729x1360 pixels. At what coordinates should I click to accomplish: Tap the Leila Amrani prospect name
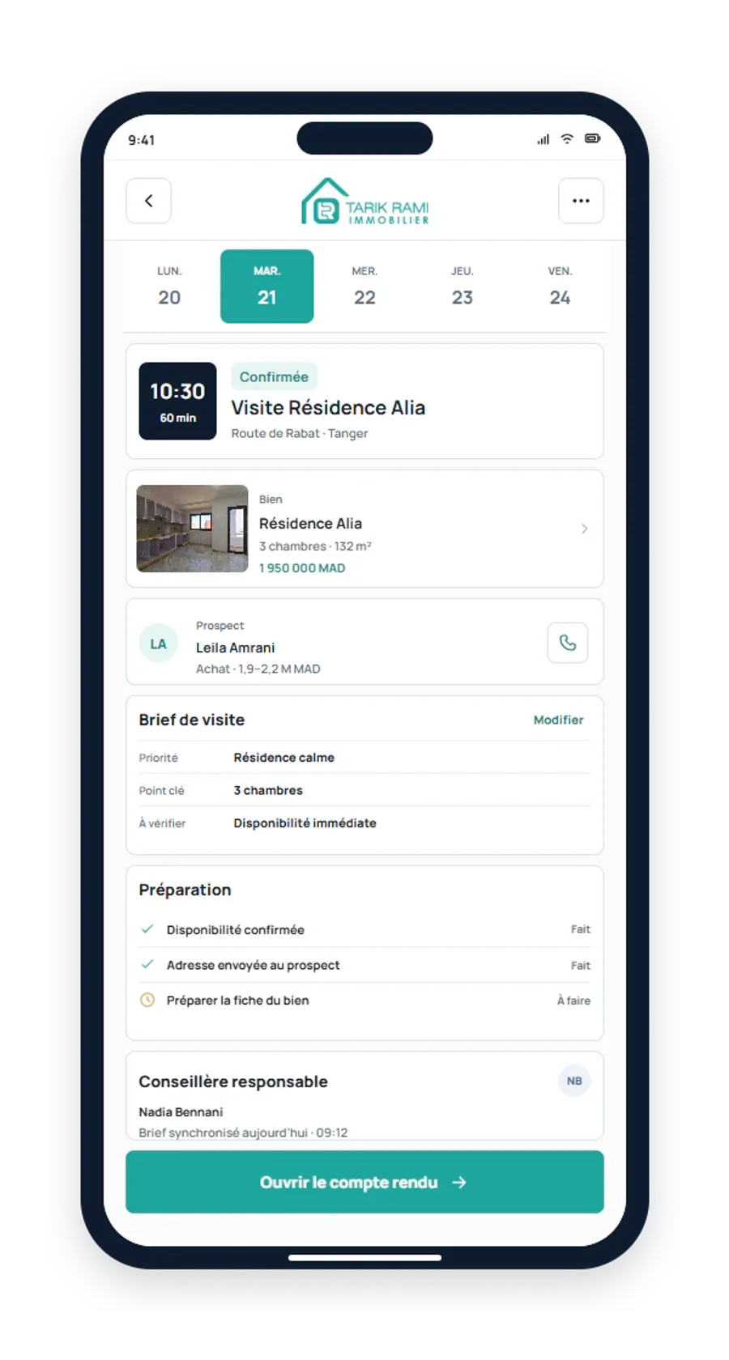click(x=235, y=648)
